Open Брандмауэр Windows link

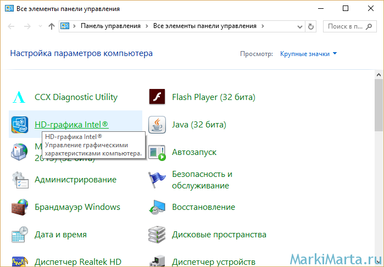(77, 207)
